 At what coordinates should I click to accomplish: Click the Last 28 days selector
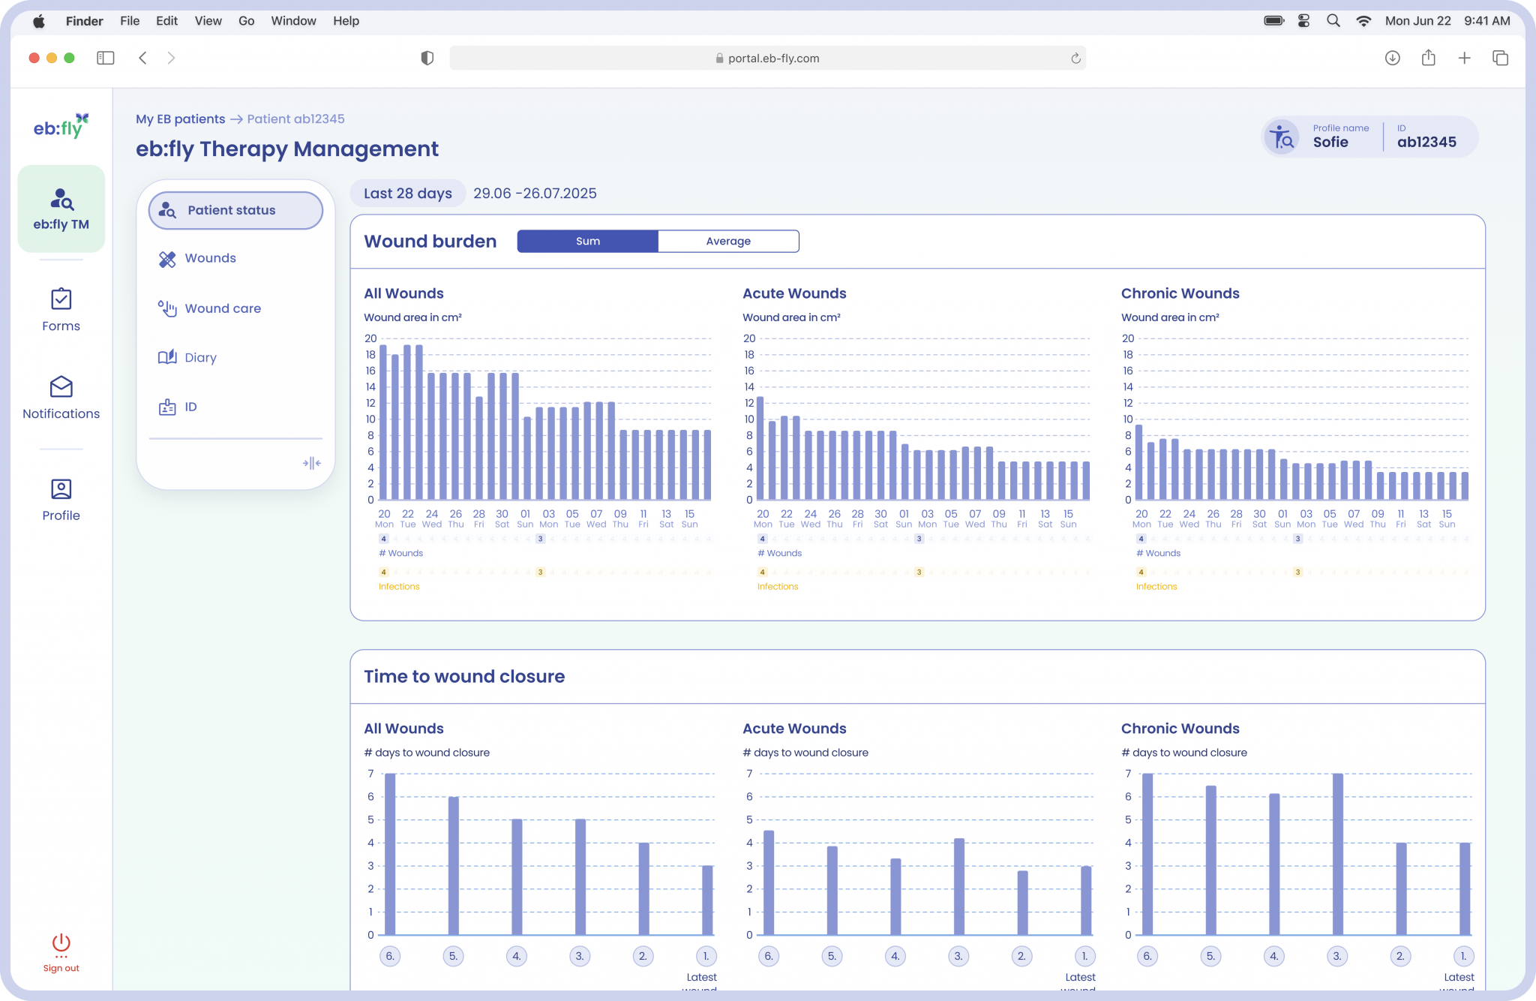(407, 194)
